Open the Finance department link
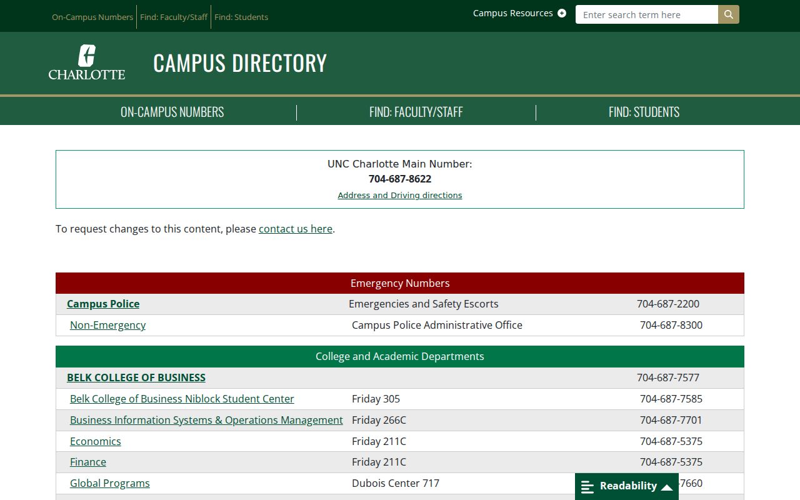The width and height of the screenshot is (800, 500). coord(88,462)
